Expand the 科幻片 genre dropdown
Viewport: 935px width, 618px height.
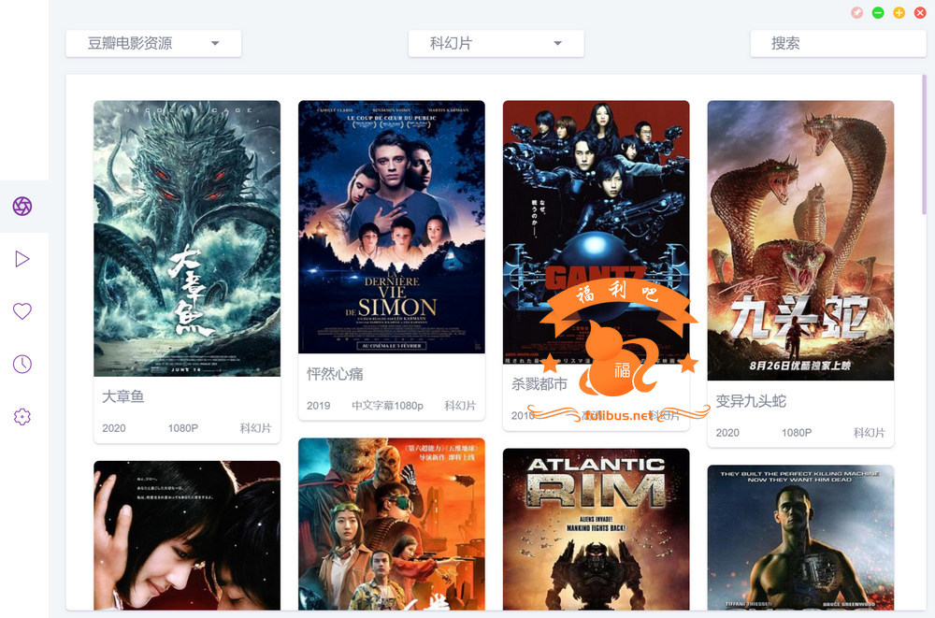(x=496, y=44)
